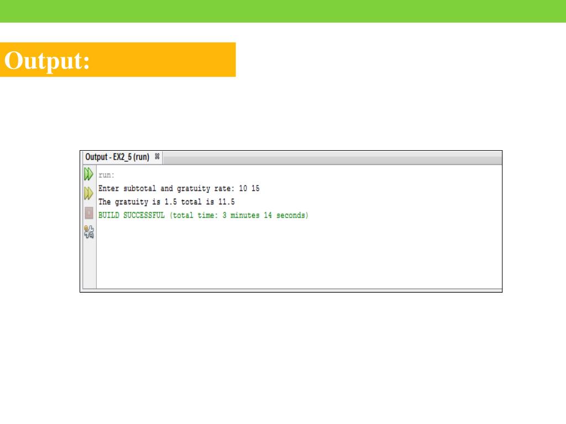This screenshot has height=424, width=566.
Task: Close the Output - EX2_5 (run) tab
Action: 157,156
